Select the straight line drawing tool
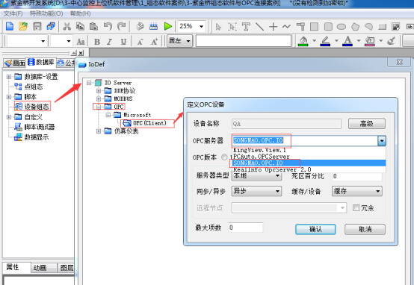This screenshot has width=414, height=285. click(x=259, y=27)
